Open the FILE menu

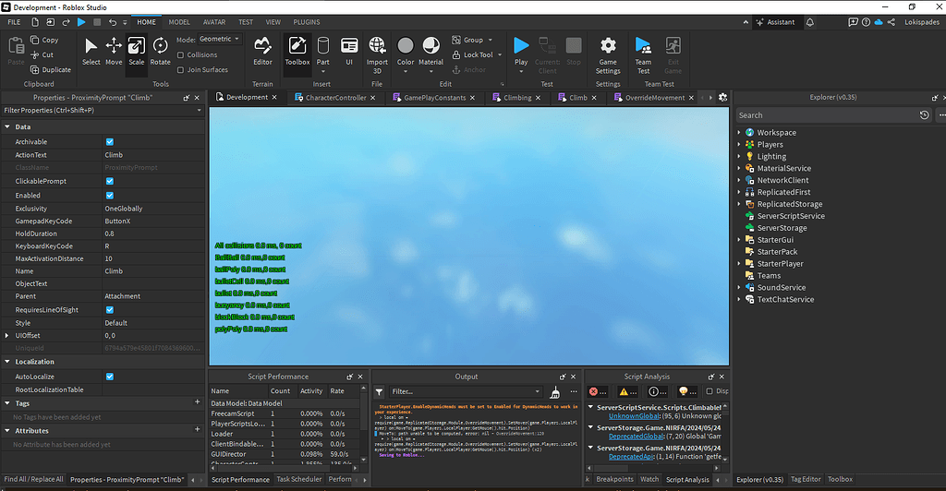tap(14, 21)
